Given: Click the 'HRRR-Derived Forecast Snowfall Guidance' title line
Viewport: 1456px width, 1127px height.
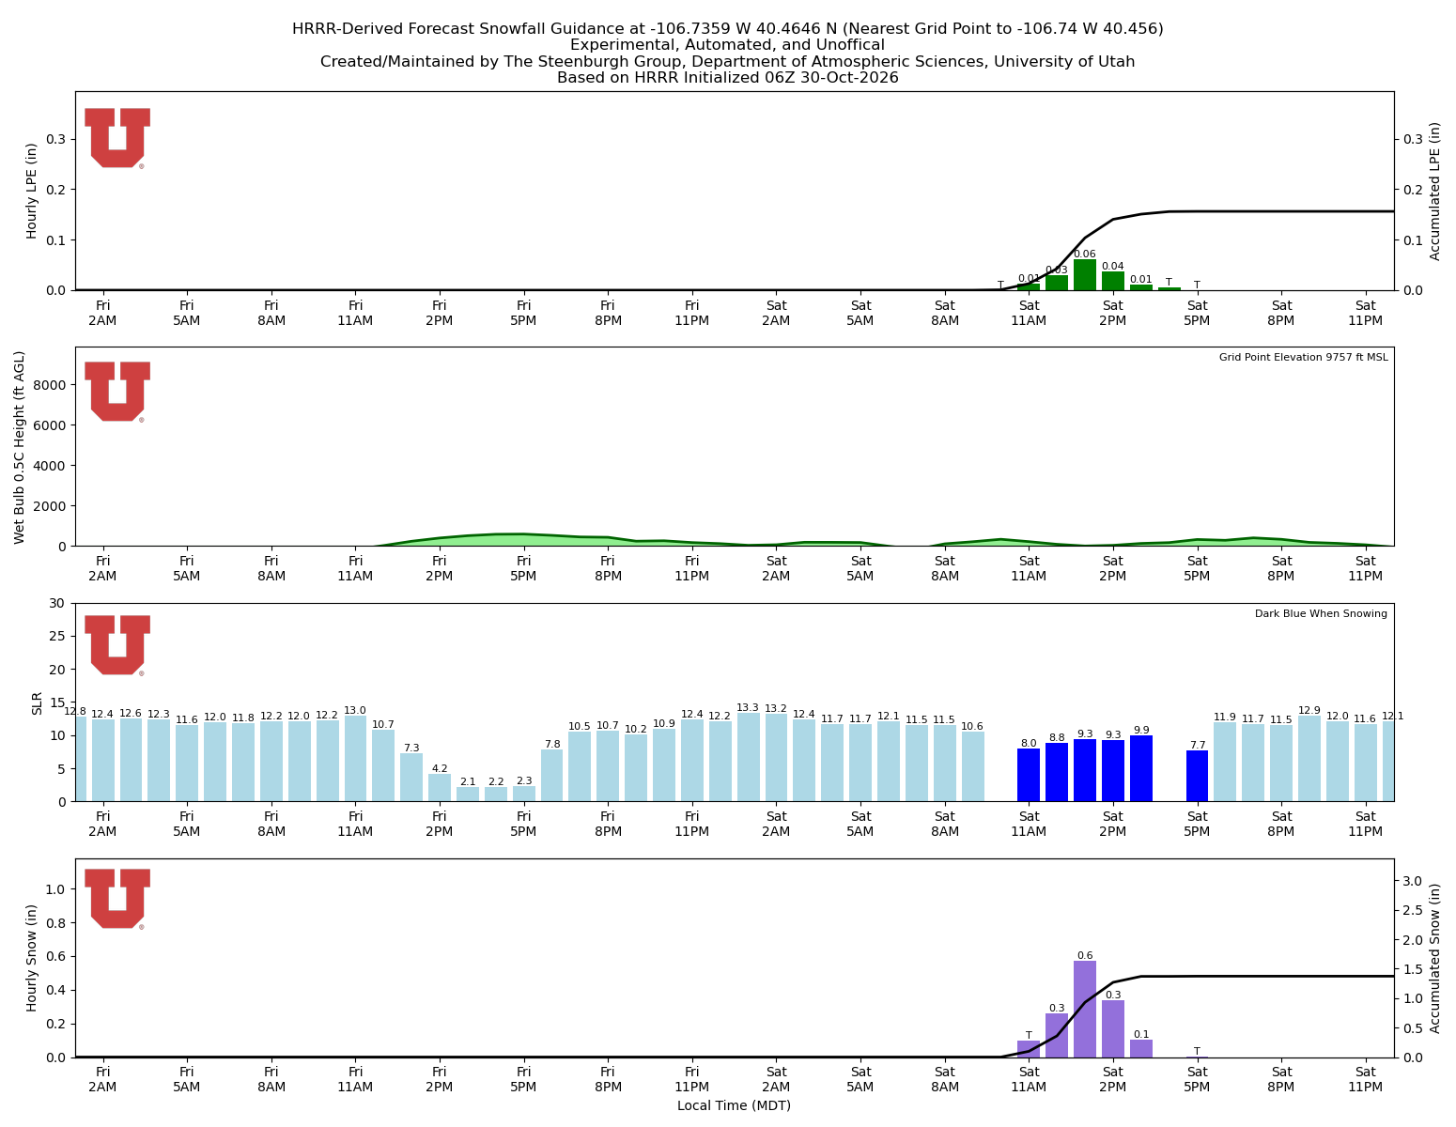Looking at the screenshot, I should (x=728, y=29).
